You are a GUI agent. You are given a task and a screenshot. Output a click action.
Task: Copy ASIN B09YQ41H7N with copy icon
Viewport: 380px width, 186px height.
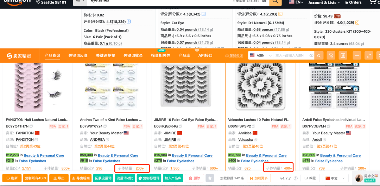tap(31, 126)
